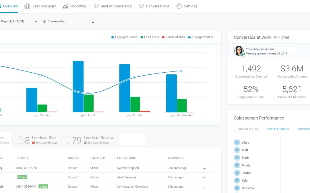The height and width of the screenshot is (193, 310).
Task: Click the 2 New badge
Action: point(43,186)
